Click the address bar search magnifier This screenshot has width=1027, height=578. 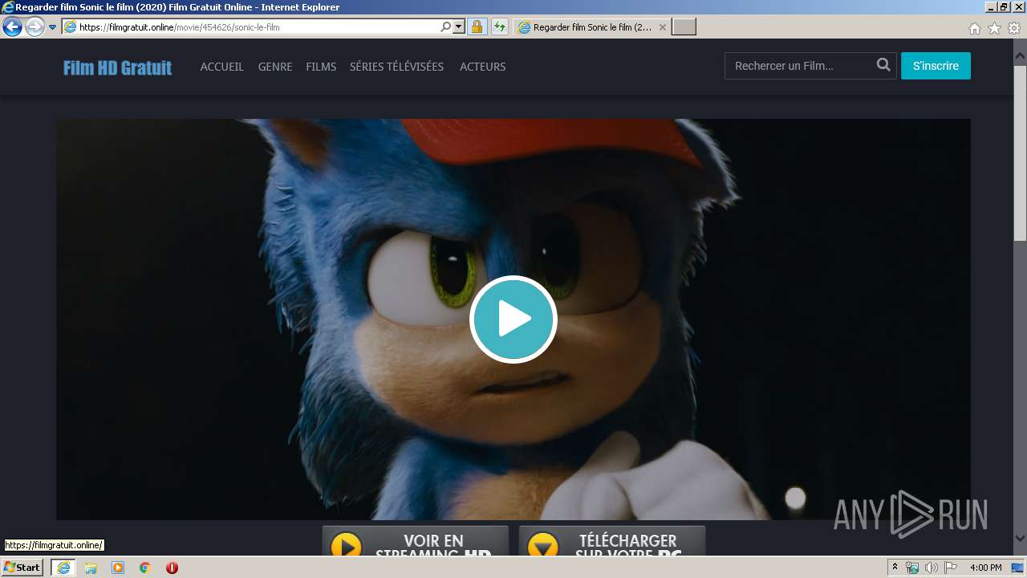pyautogui.click(x=446, y=27)
